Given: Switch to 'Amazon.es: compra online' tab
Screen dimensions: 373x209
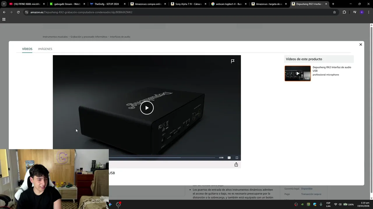Looking at the screenshot, I should point(148,4).
